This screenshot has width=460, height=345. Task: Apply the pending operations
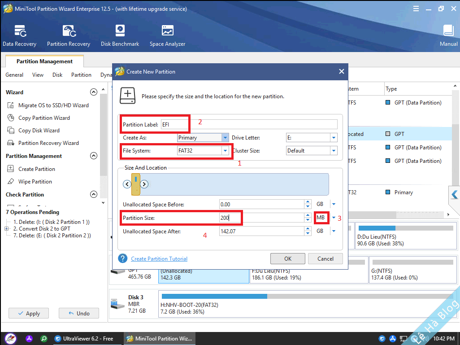29,313
